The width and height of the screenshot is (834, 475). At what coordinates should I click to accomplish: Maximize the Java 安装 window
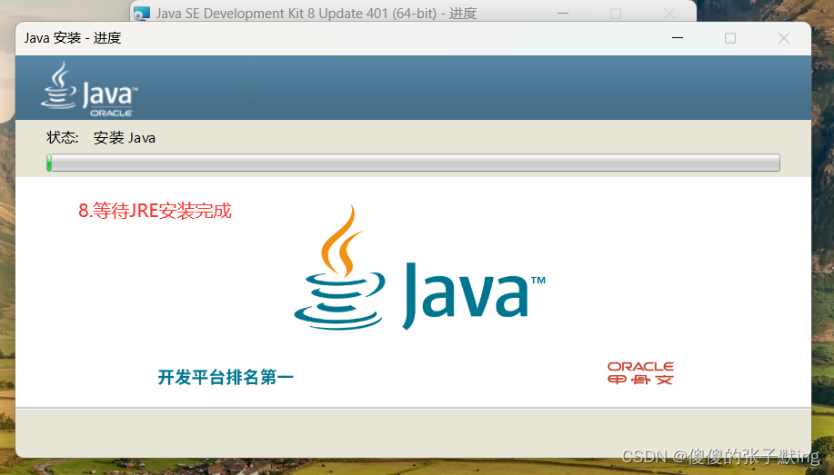[730, 38]
